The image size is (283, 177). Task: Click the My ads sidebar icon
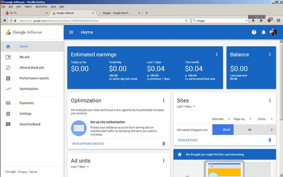click(x=8, y=57)
